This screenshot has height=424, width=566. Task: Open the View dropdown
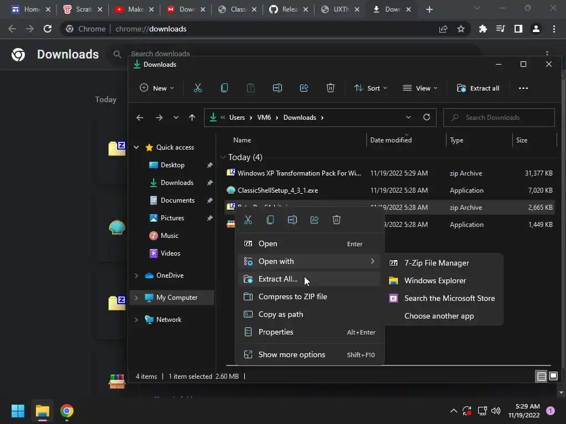click(420, 88)
